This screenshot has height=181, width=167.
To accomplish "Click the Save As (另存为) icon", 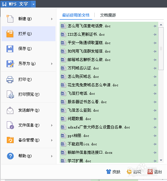I will 10,64.
